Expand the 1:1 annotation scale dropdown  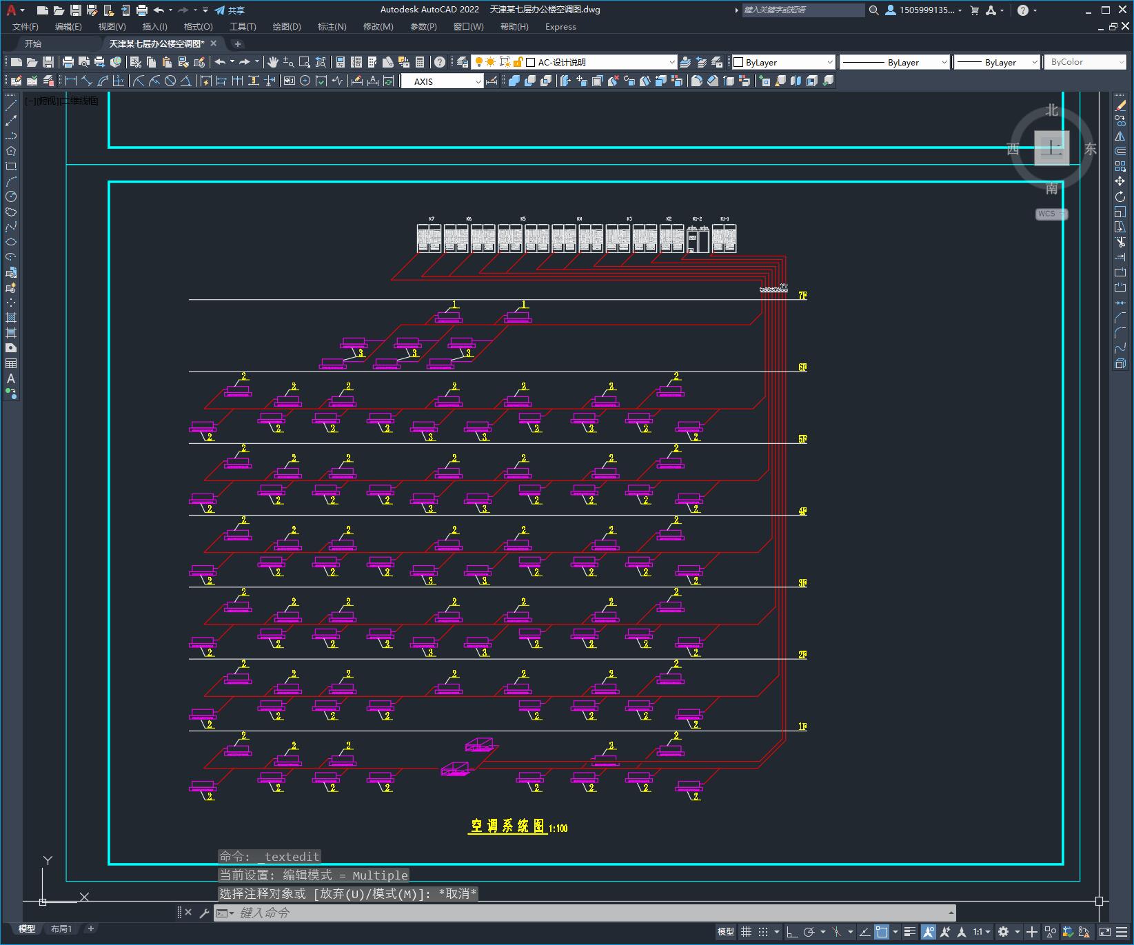[x=982, y=932]
